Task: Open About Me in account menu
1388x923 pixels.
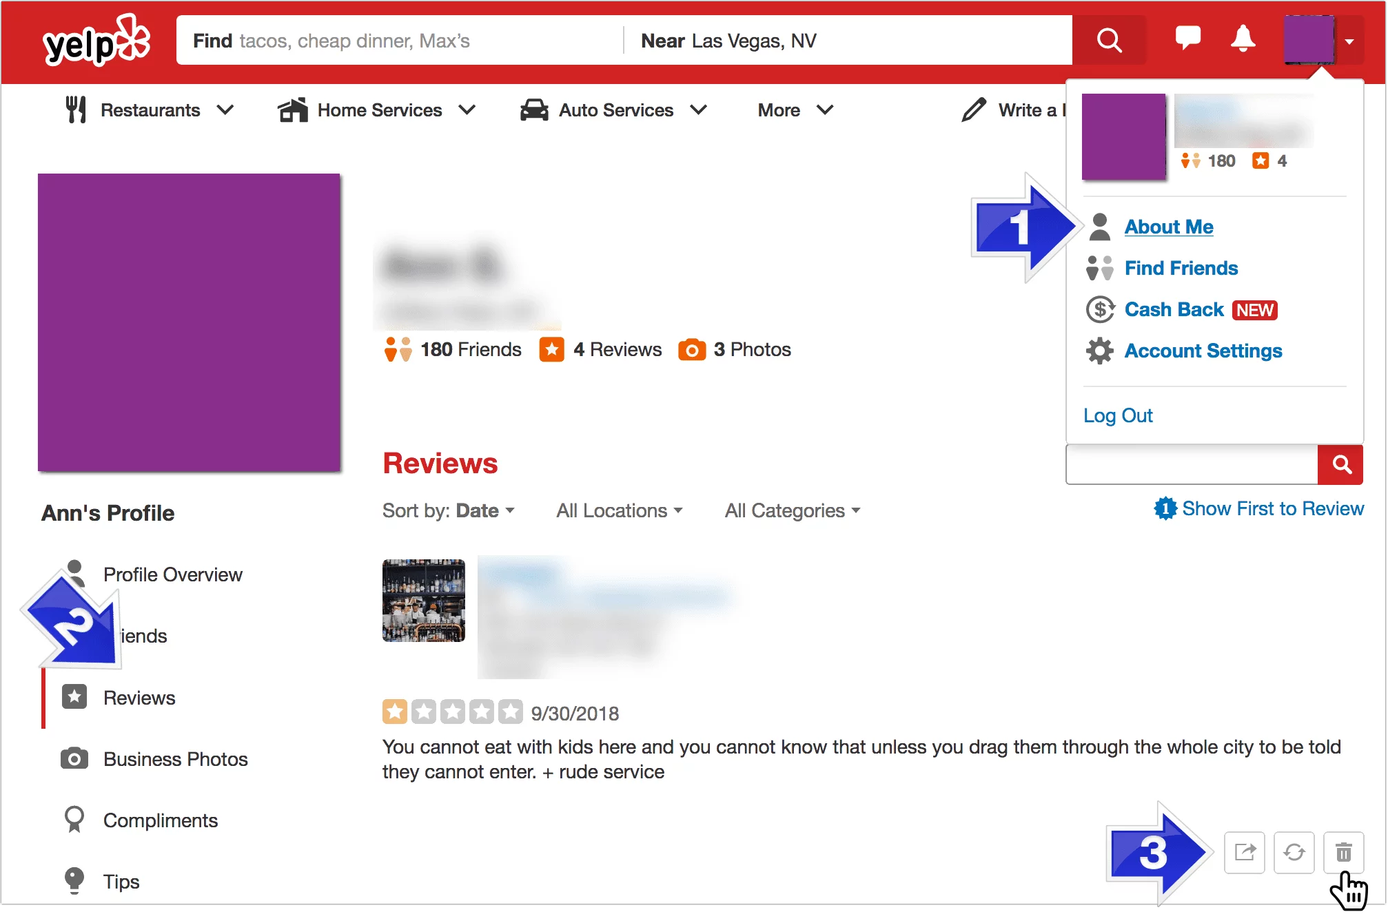Action: coord(1169,227)
